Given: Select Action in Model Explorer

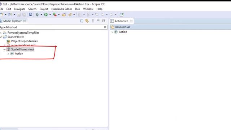Looking at the screenshot, I should 19,53.
